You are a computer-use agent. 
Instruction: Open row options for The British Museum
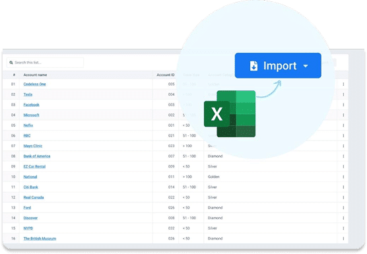tap(343, 239)
